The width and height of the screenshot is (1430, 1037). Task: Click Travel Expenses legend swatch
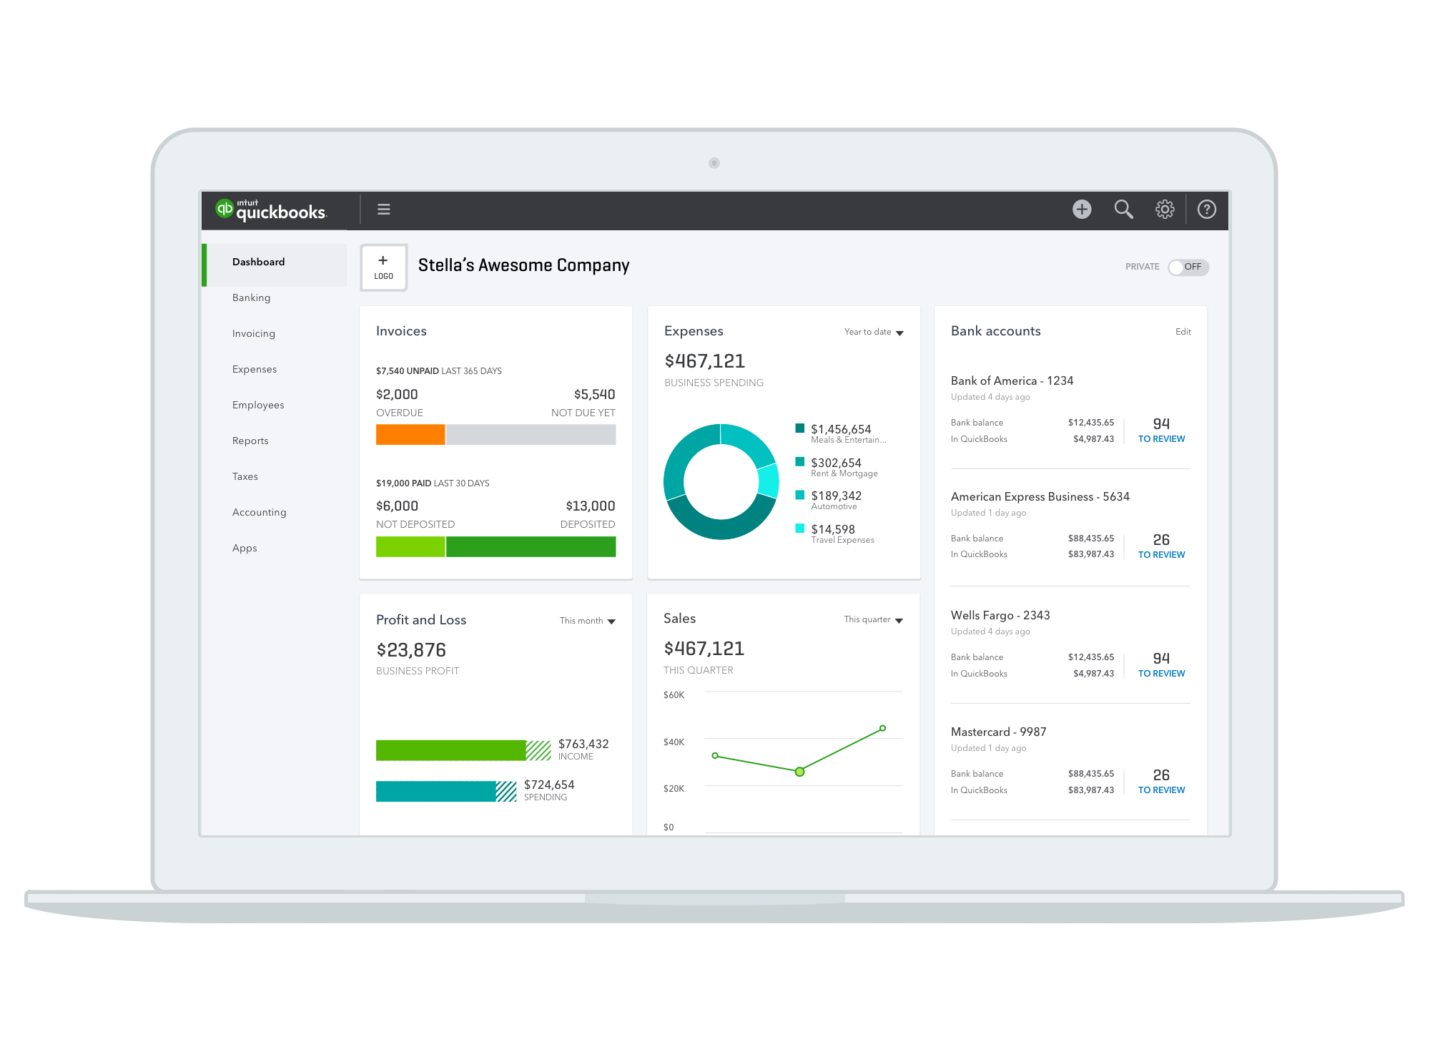800,528
